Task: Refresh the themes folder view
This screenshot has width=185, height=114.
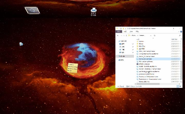Action: pos(154,35)
